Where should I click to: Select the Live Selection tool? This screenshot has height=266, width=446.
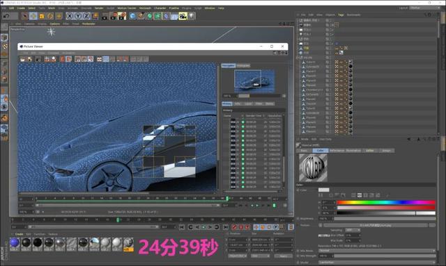[x=25, y=16]
